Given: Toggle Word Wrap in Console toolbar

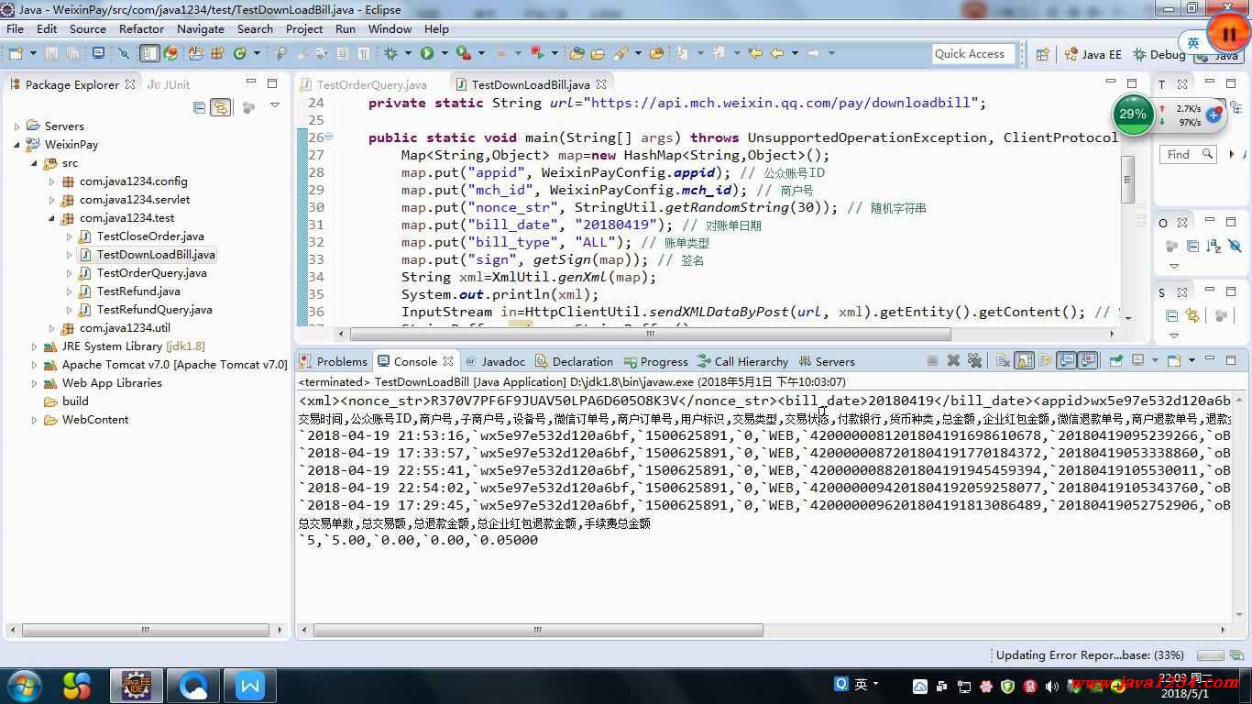Looking at the screenshot, I should (x=1045, y=360).
